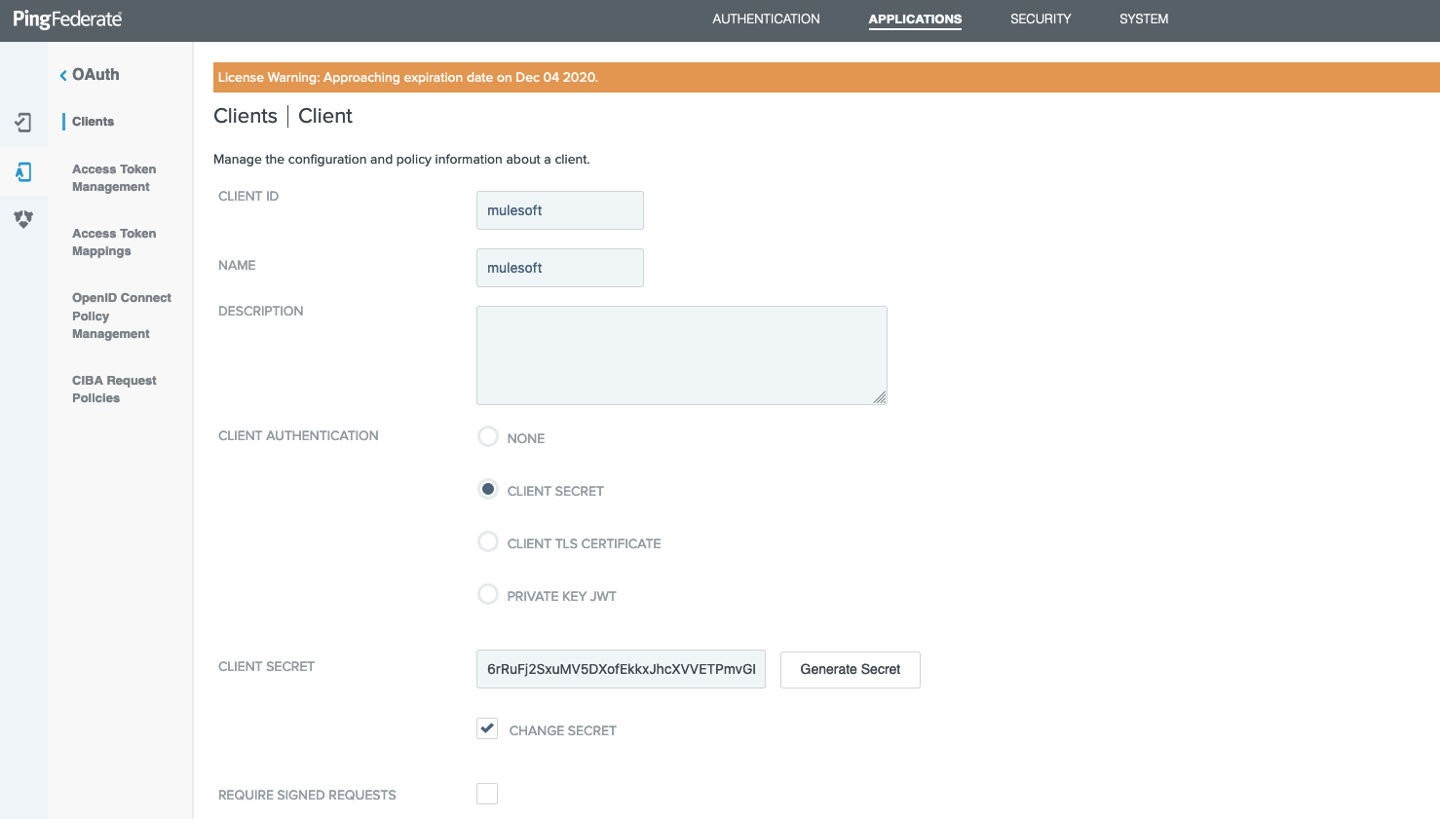Click the blue back chevron beside OAuth
Image resolution: width=1440 pixels, height=819 pixels.
63,75
